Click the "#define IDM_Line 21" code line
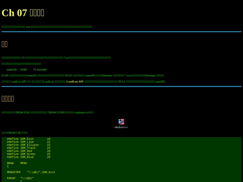This screenshot has height=182, width=243. click(x=29, y=142)
